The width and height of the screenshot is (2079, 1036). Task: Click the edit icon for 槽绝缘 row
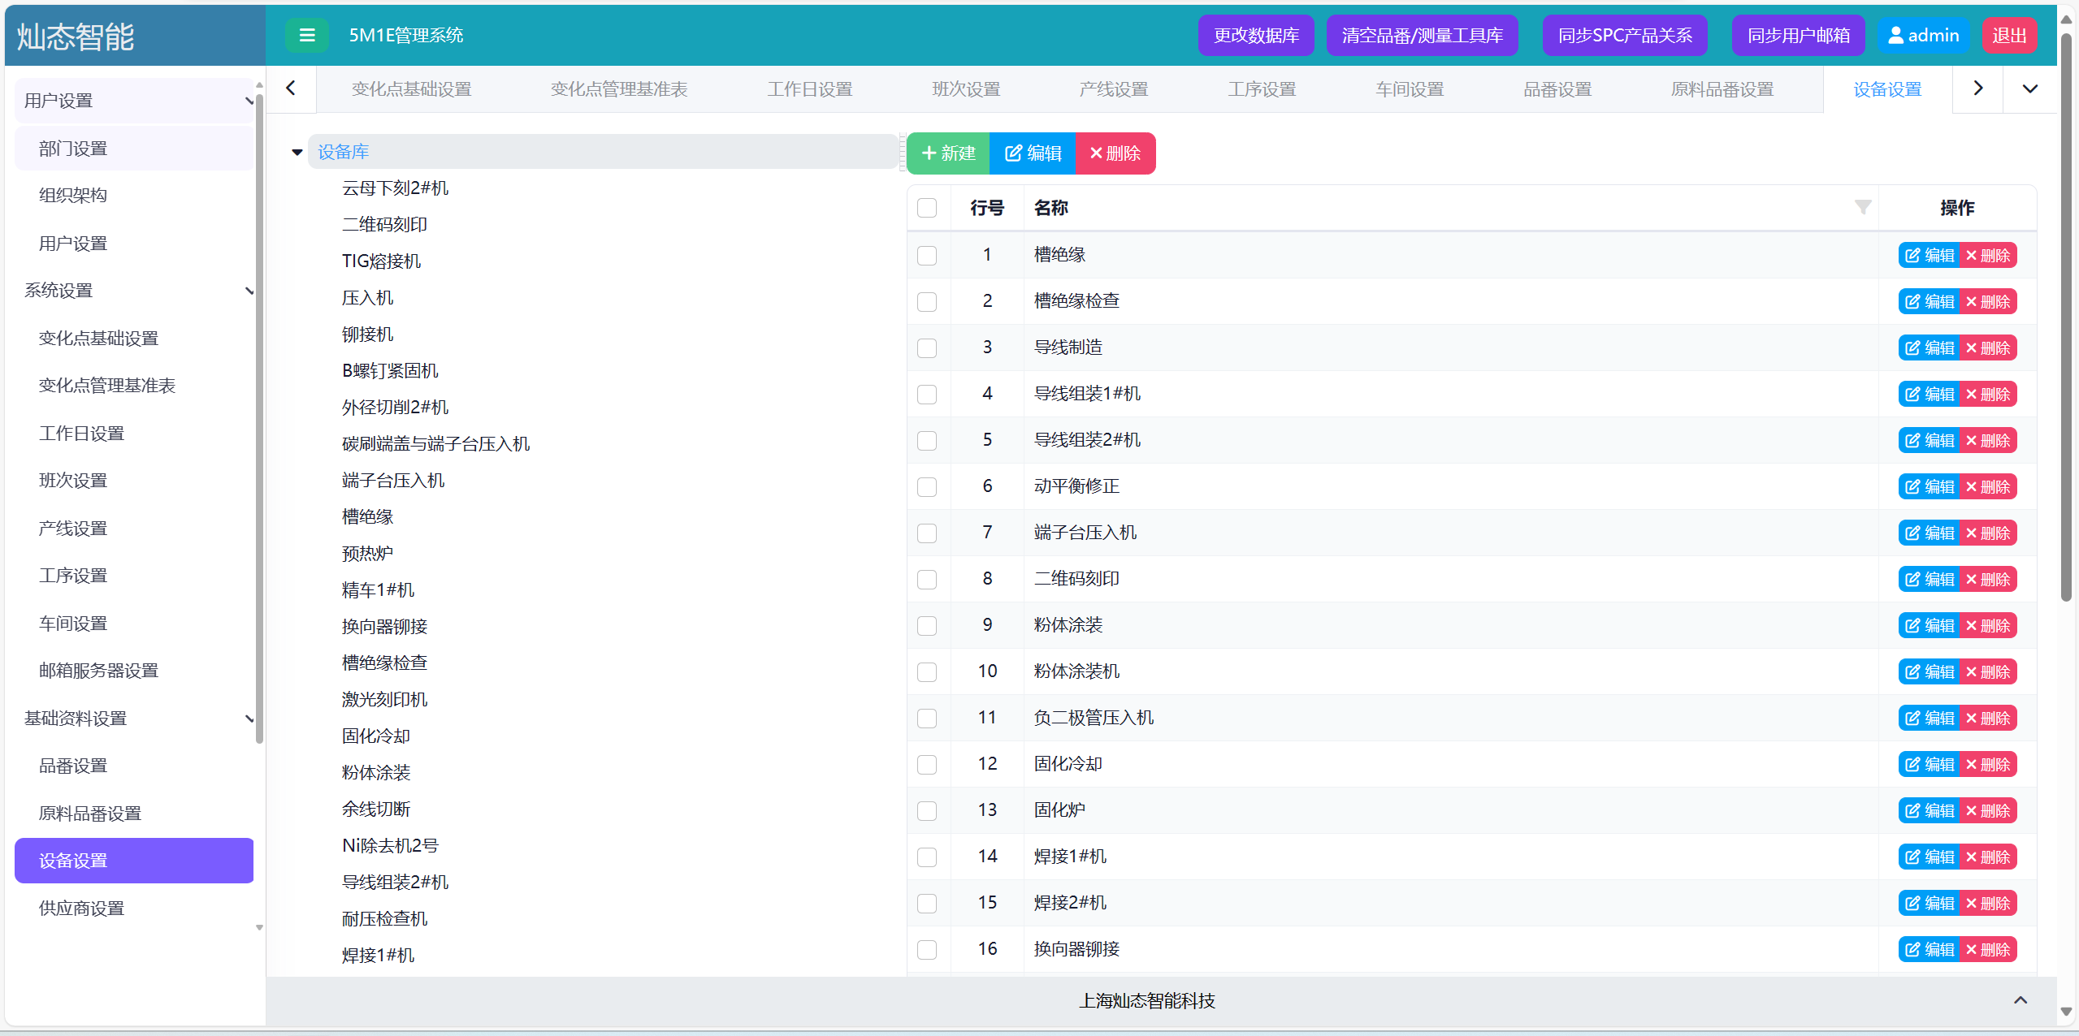point(1914,255)
